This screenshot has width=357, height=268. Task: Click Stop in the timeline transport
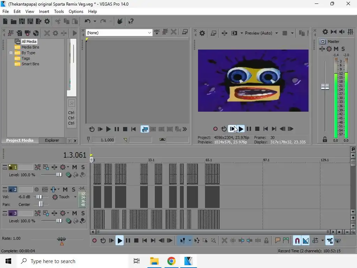pos(136,240)
